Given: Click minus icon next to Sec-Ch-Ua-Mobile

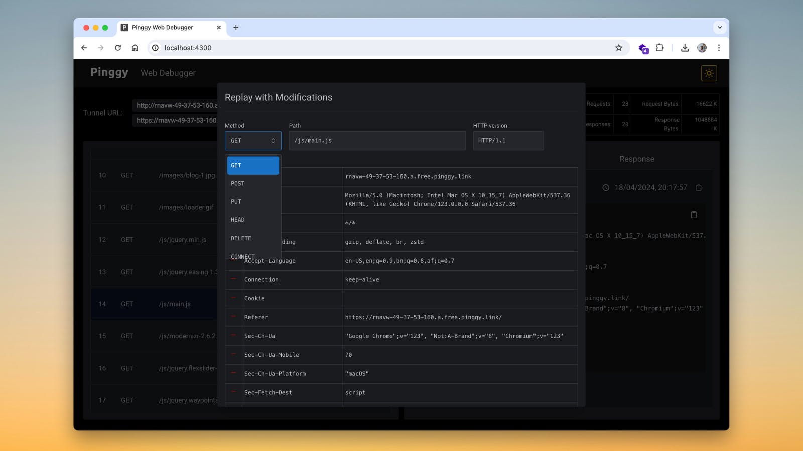Looking at the screenshot, I should point(233,354).
